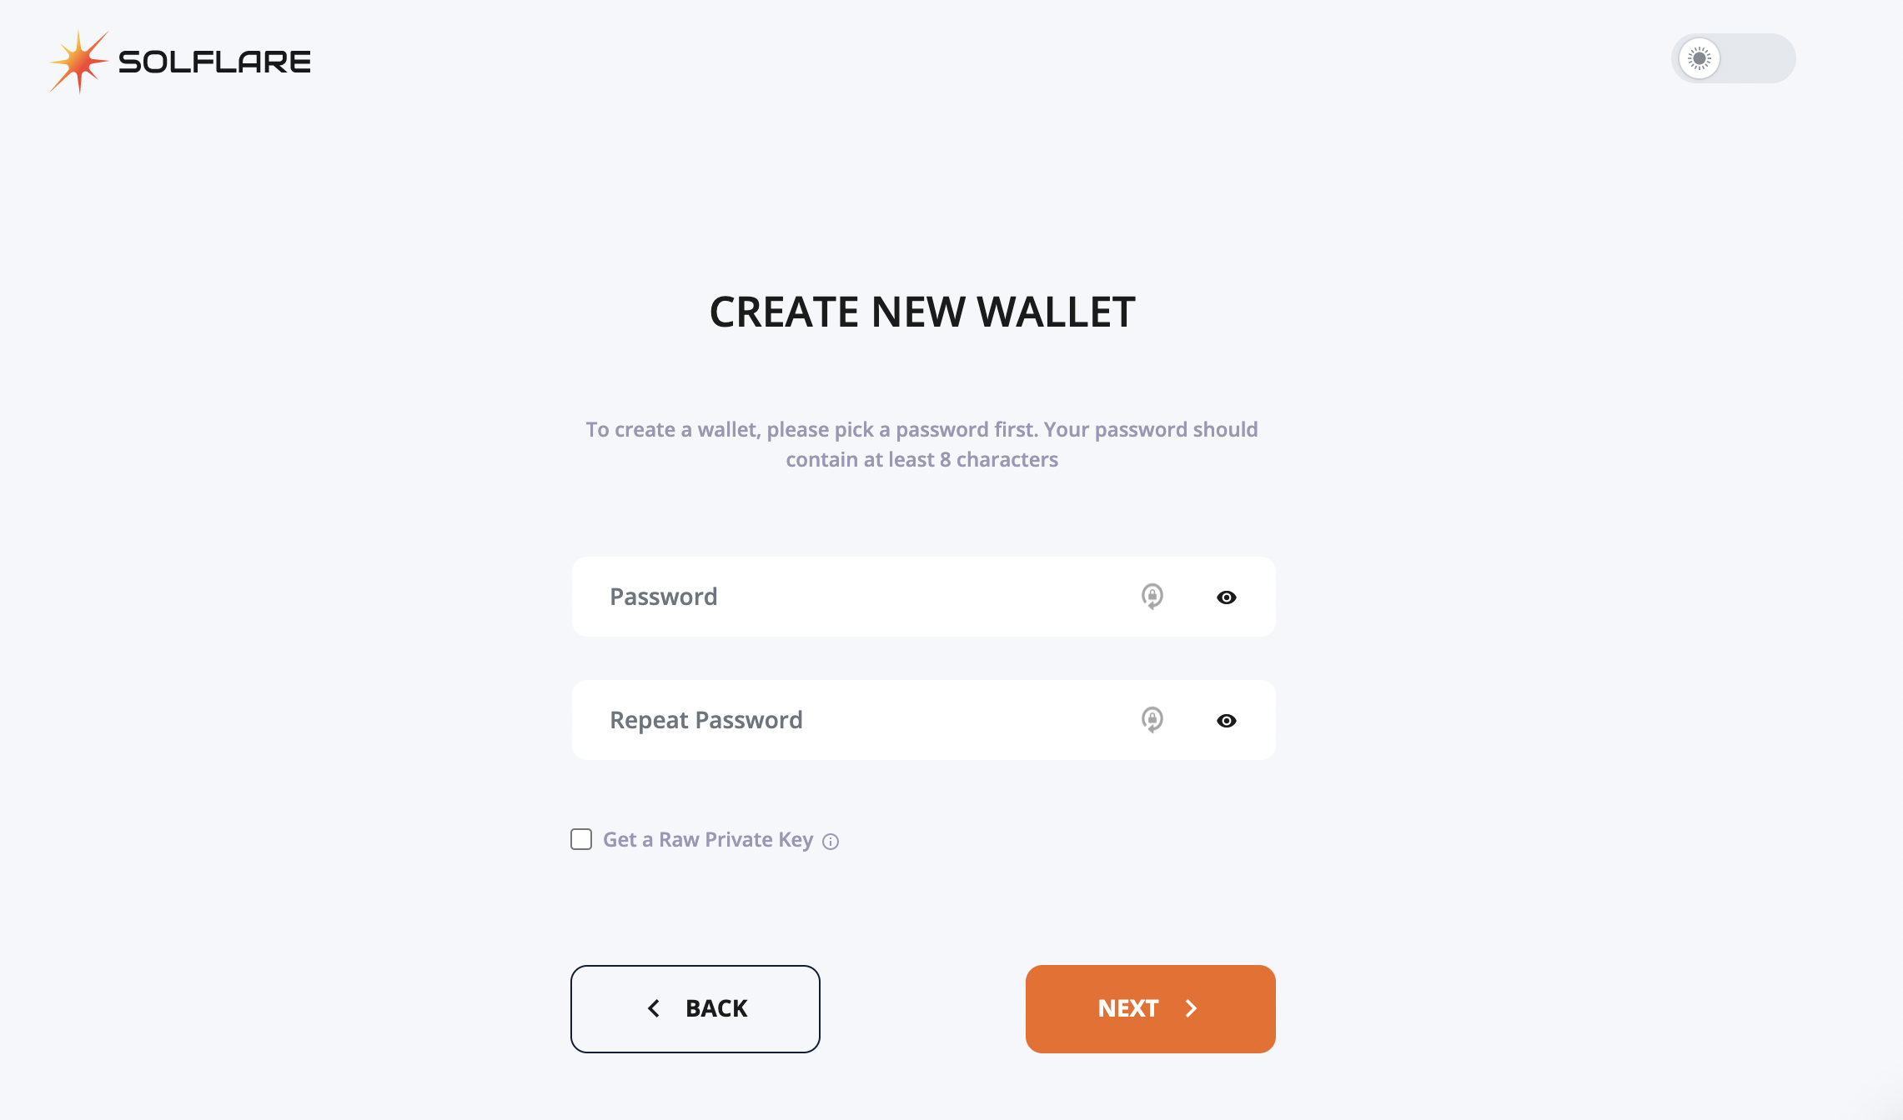Enable the Get a Raw Private Key checkbox
The image size is (1903, 1120).
point(581,839)
